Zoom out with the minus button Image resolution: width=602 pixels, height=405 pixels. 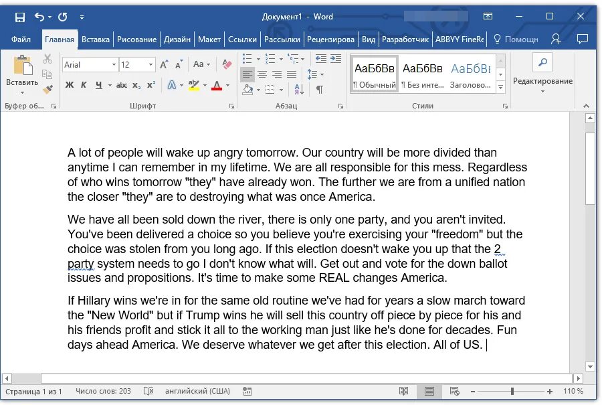(x=473, y=392)
